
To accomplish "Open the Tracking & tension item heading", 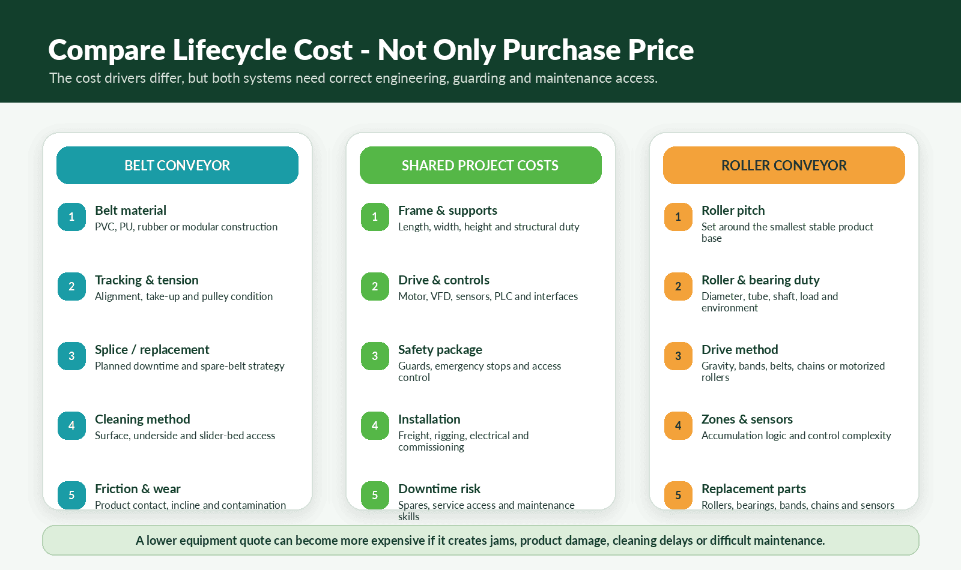I will (147, 280).
